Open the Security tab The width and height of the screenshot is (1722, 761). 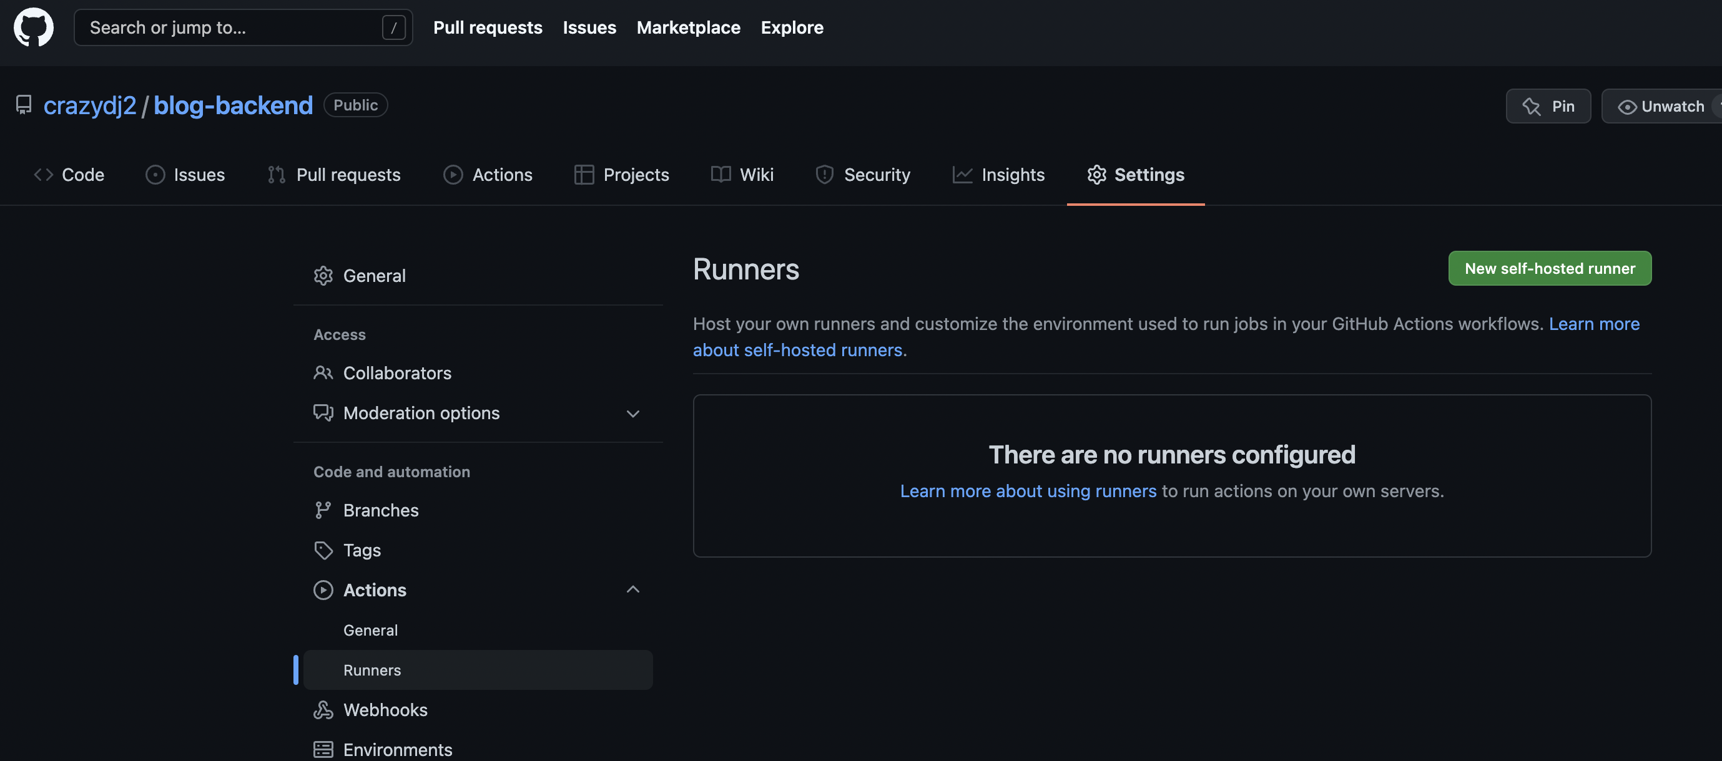(x=862, y=175)
